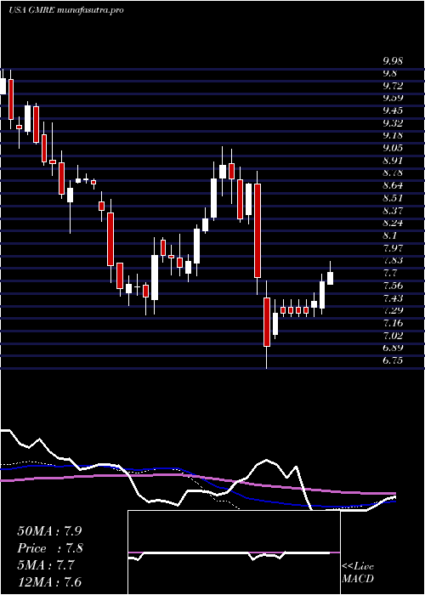Click the 12MA : 7.6 readout
425x595 pixels.
[x=49, y=582]
